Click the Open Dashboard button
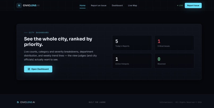 tap(38, 69)
